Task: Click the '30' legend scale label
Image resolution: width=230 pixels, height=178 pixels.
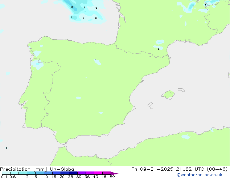Action: [79, 177]
